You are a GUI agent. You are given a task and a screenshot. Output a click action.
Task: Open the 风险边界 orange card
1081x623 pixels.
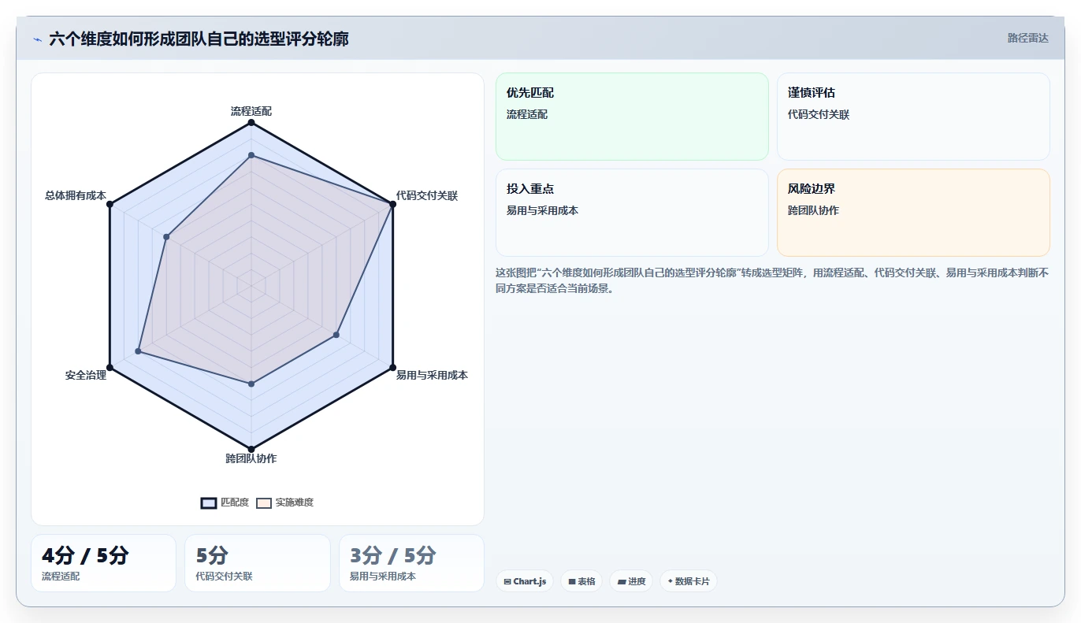913,213
